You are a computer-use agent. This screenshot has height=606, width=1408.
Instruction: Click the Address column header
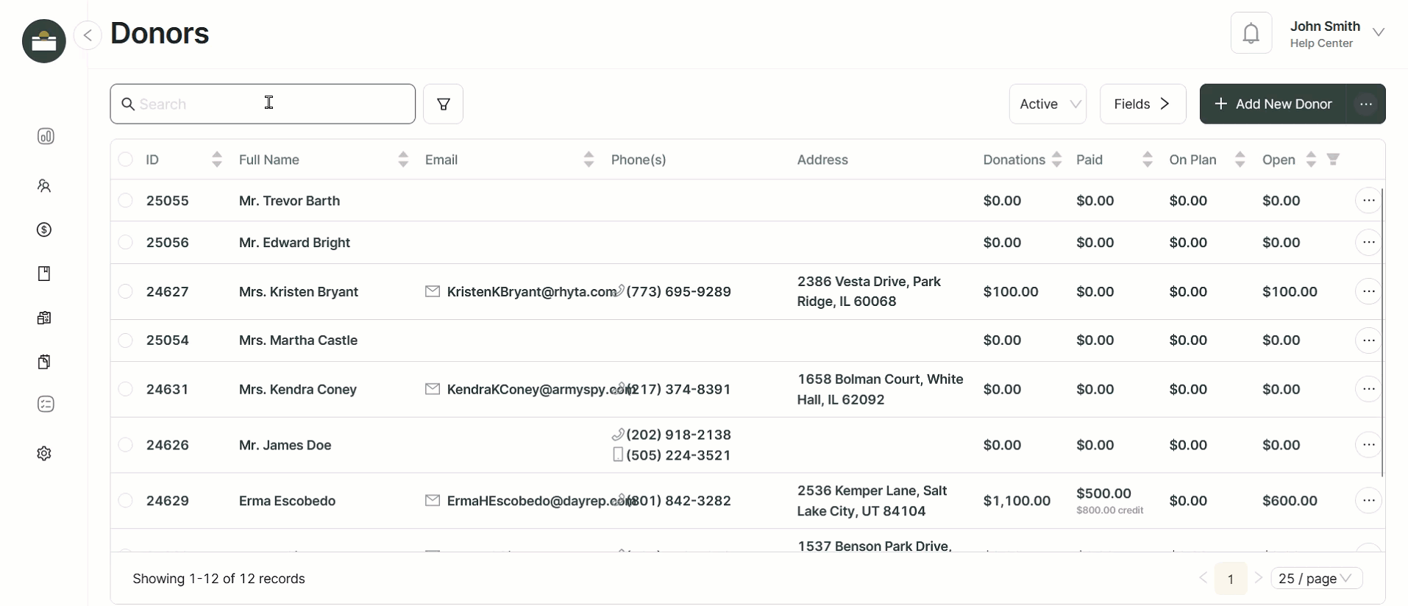pos(822,160)
